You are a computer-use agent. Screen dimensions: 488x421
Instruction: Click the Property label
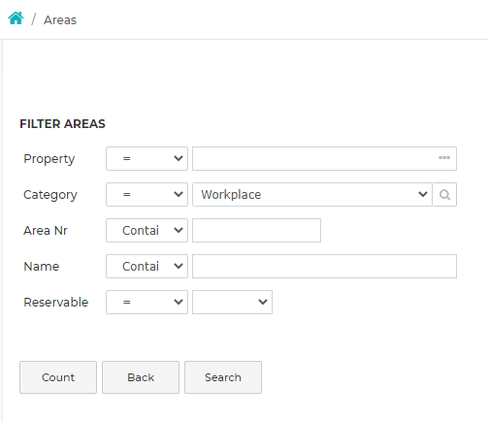click(x=49, y=159)
